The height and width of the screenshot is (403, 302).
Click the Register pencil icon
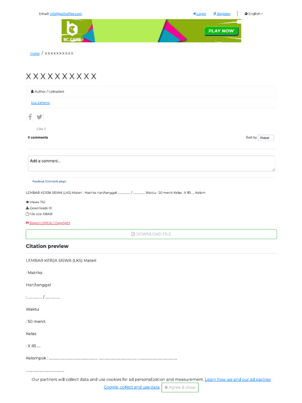(214, 14)
